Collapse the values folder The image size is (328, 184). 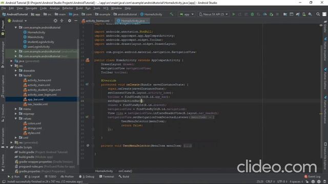tap(16, 119)
